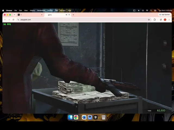Bookmark this page with the star
The width and height of the screenshot is (174, 130).
coord(149,20)
